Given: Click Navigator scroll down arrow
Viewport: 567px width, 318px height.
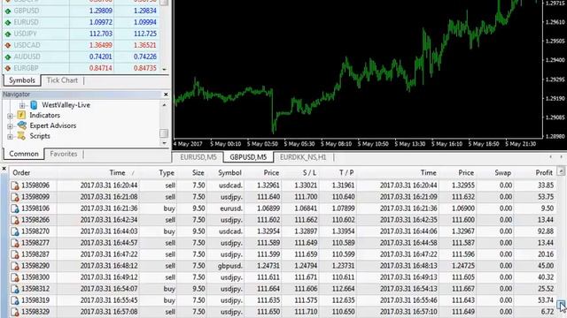Looking at the screenshot, I should tap(164, 143).
